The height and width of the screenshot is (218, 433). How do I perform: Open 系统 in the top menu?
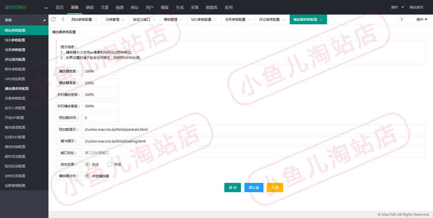click(x=74, y=7)
